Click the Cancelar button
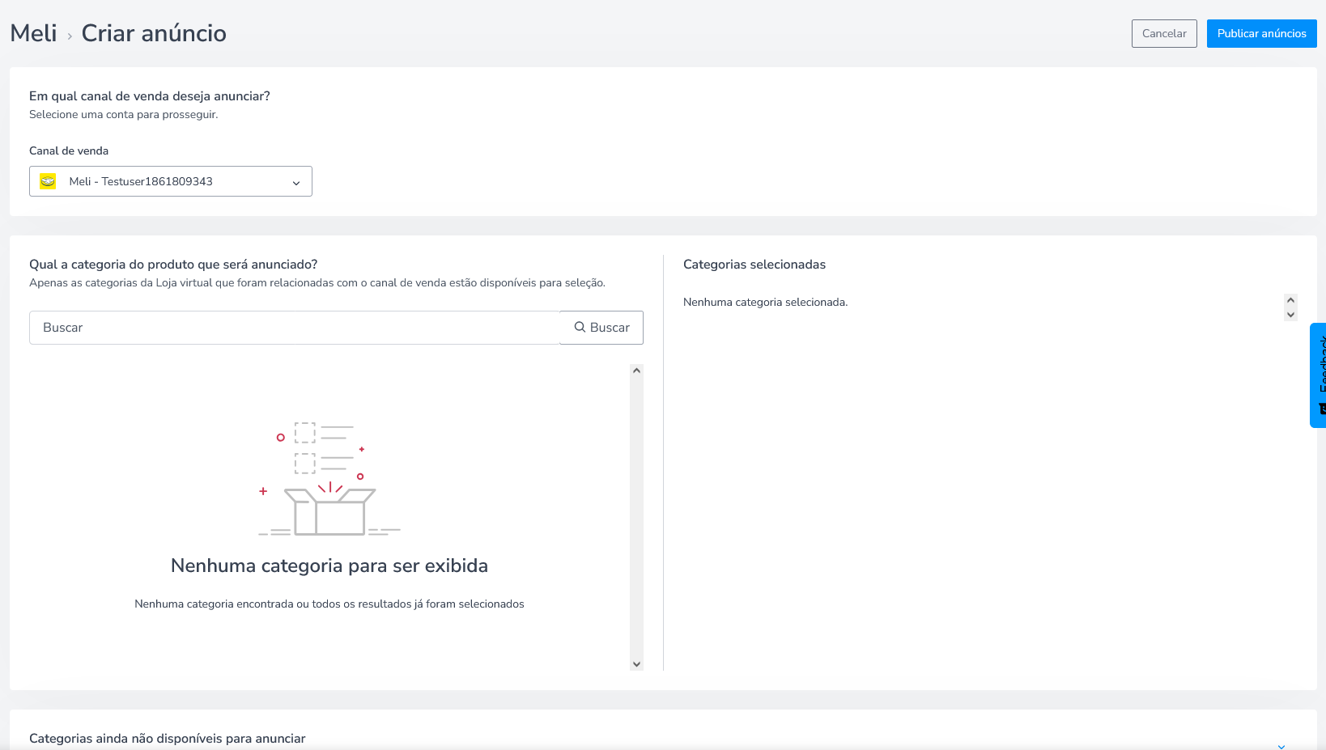The width and height of the screenshot is (1326, 750). (1164, 33)
